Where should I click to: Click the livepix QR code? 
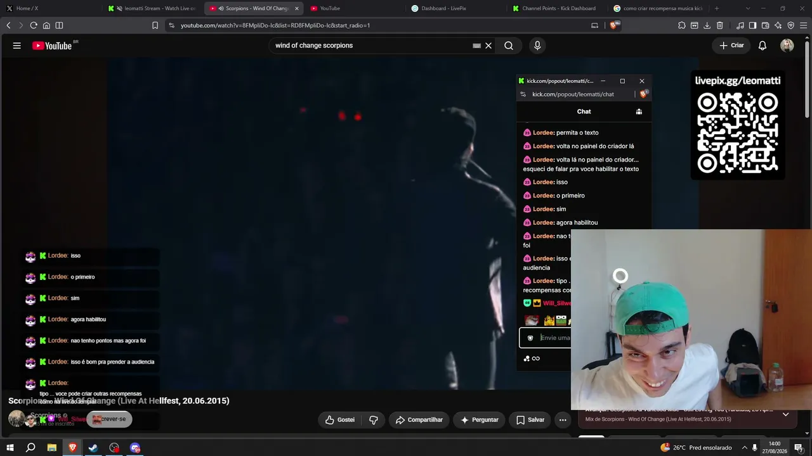(x=738, y=134)
